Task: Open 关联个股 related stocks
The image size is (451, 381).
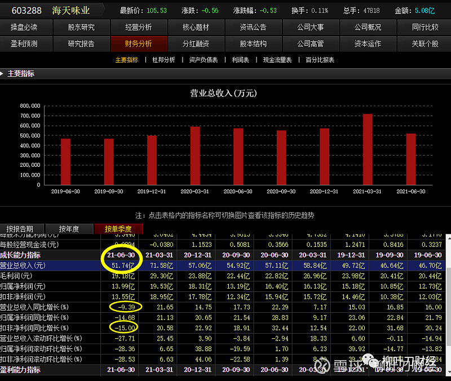Action: click(x=424, y=43)
